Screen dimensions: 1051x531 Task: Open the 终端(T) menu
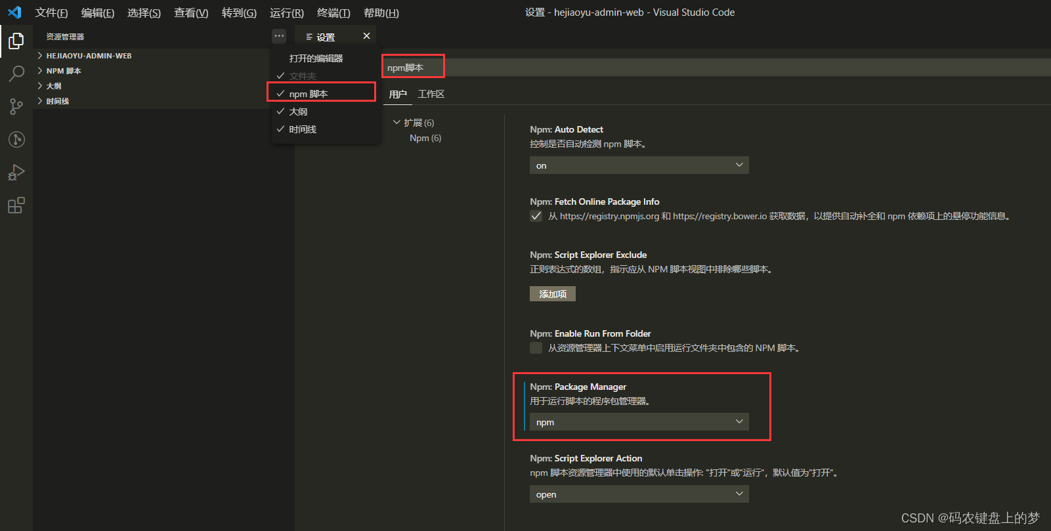point(333,12)
